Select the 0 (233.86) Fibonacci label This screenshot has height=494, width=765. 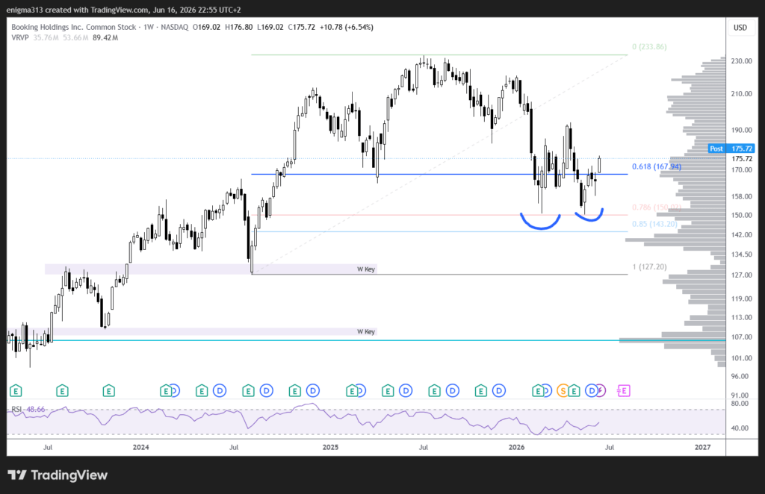[x=649, y=47]
